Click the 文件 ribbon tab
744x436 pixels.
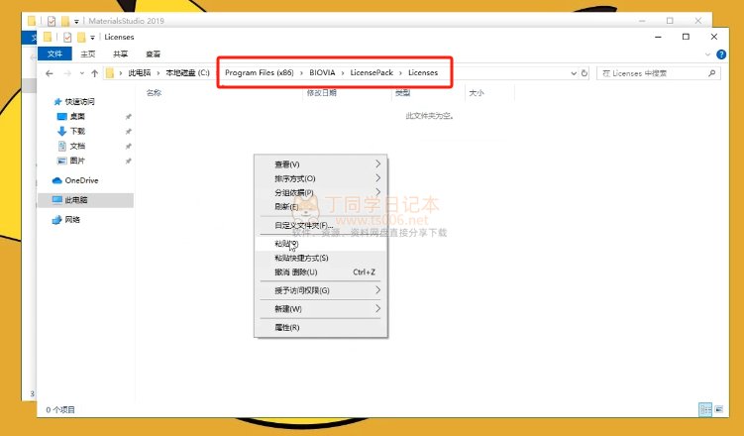(x=54, y=54)
